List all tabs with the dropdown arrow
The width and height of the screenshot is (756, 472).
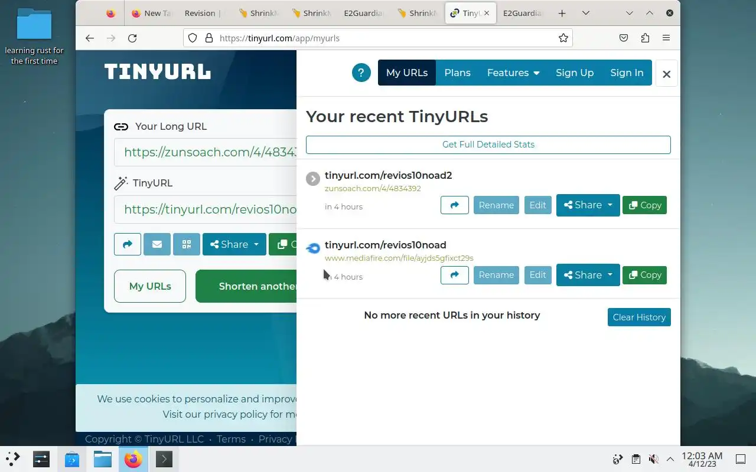(x=585, y=13)
